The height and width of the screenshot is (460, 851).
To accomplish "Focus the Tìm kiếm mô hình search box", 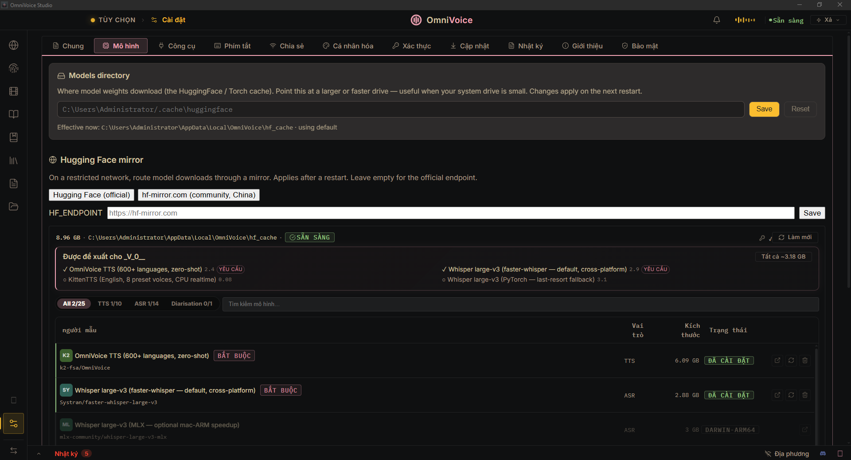I will 520,304.
